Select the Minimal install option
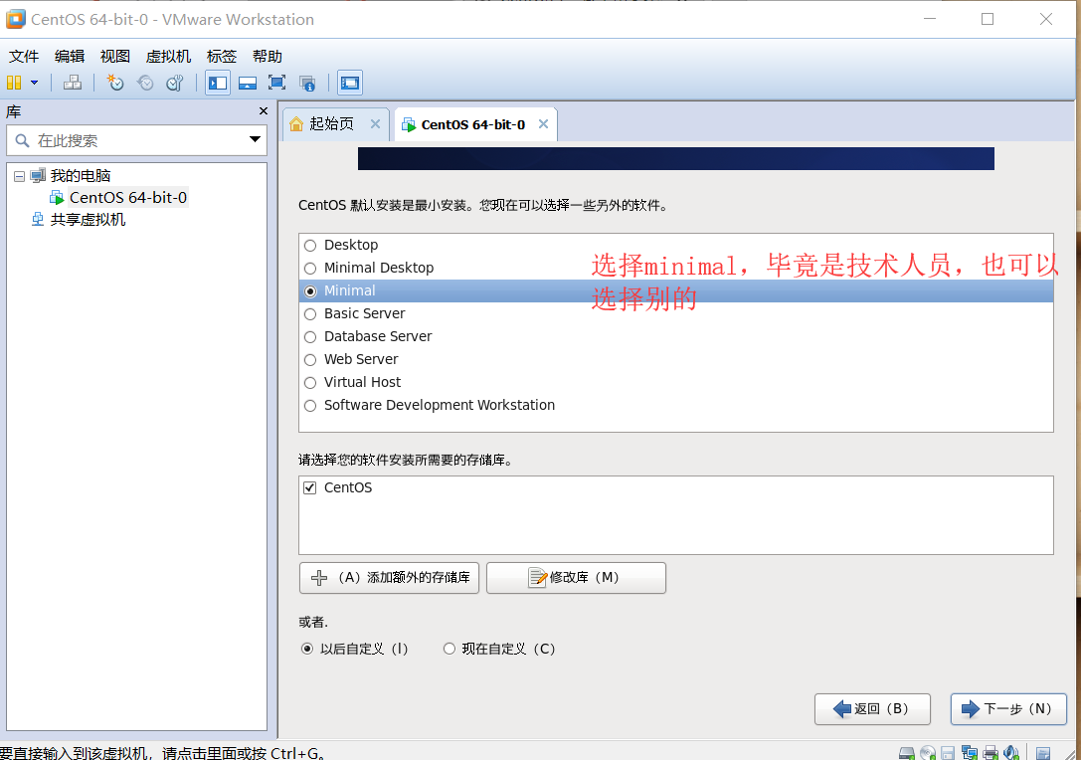 [675, 291]
